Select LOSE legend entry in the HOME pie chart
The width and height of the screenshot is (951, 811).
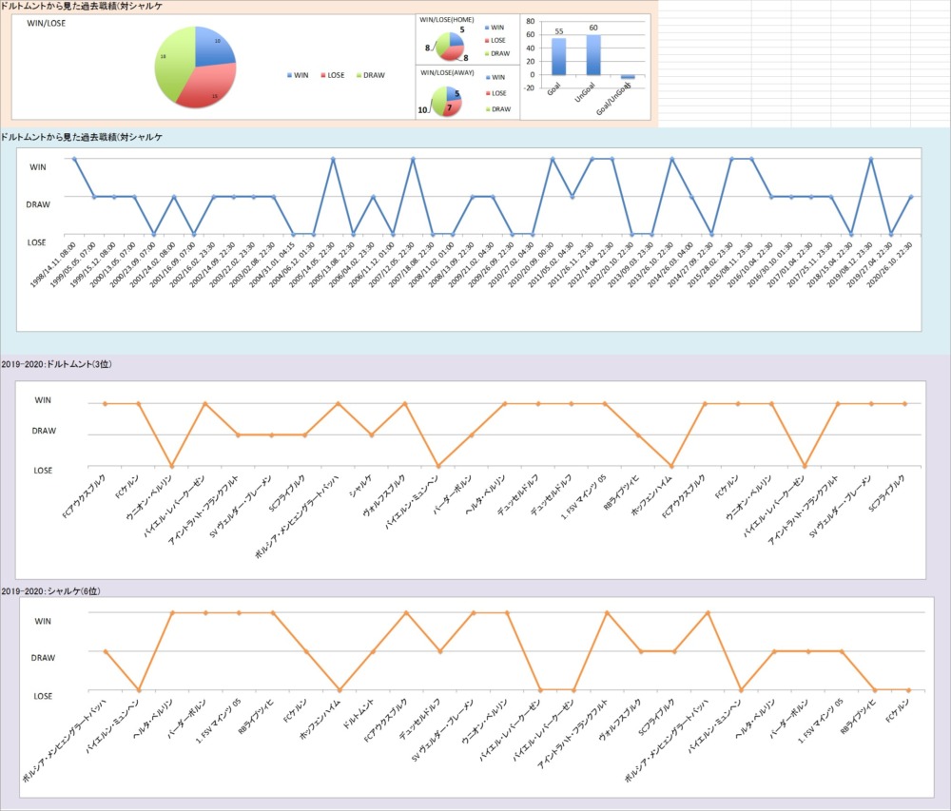(x=495, y=41)
